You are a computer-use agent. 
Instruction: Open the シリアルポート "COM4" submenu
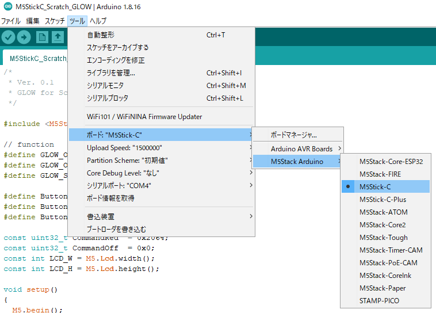[162, 186]
